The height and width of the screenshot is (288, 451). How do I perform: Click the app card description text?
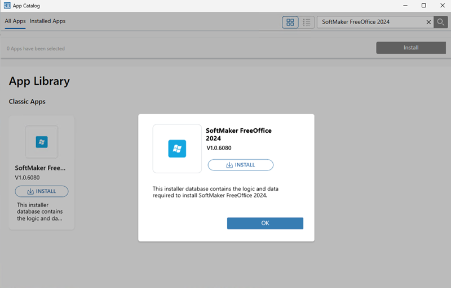tap(40, 211)
